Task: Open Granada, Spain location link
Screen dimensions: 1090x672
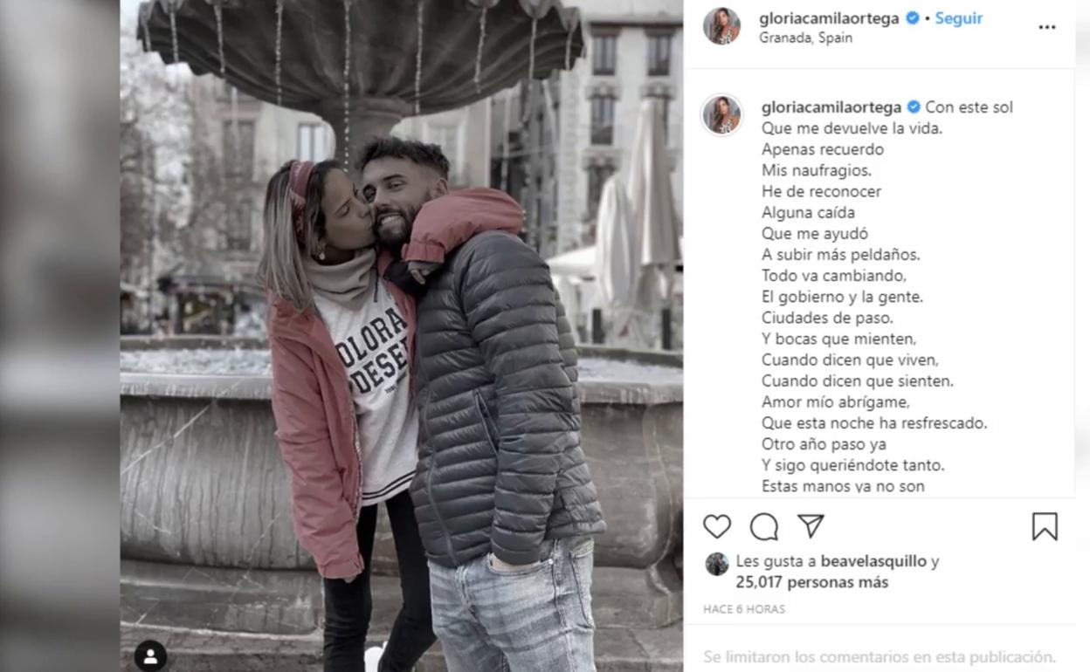Action: coord(805,38)
